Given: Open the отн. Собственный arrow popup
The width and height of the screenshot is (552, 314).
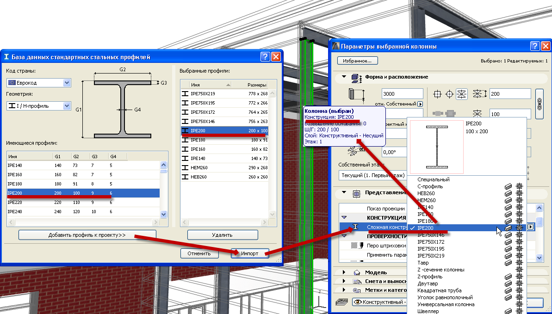Looking at the screenshot, I should (x=420, y=104).
